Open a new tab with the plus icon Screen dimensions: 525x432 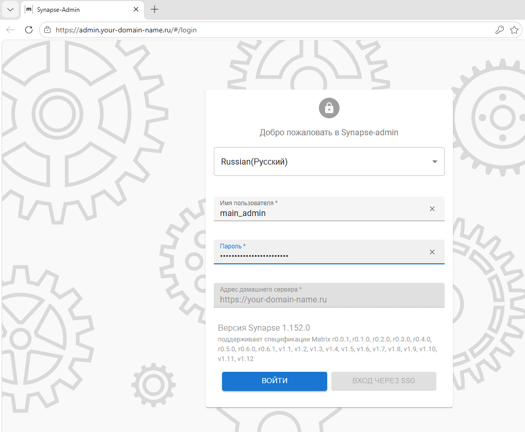click(x=155, y=9)
